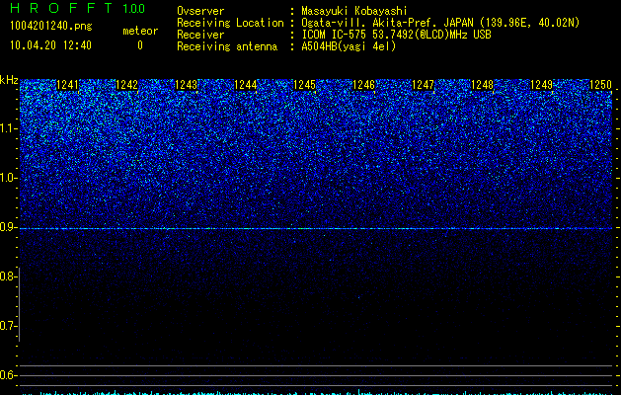The width and height of the screenshot is (621, 395).
Task: Select the filename 1004201240.png
Action: pyautogui.click(x=51, y=27)
